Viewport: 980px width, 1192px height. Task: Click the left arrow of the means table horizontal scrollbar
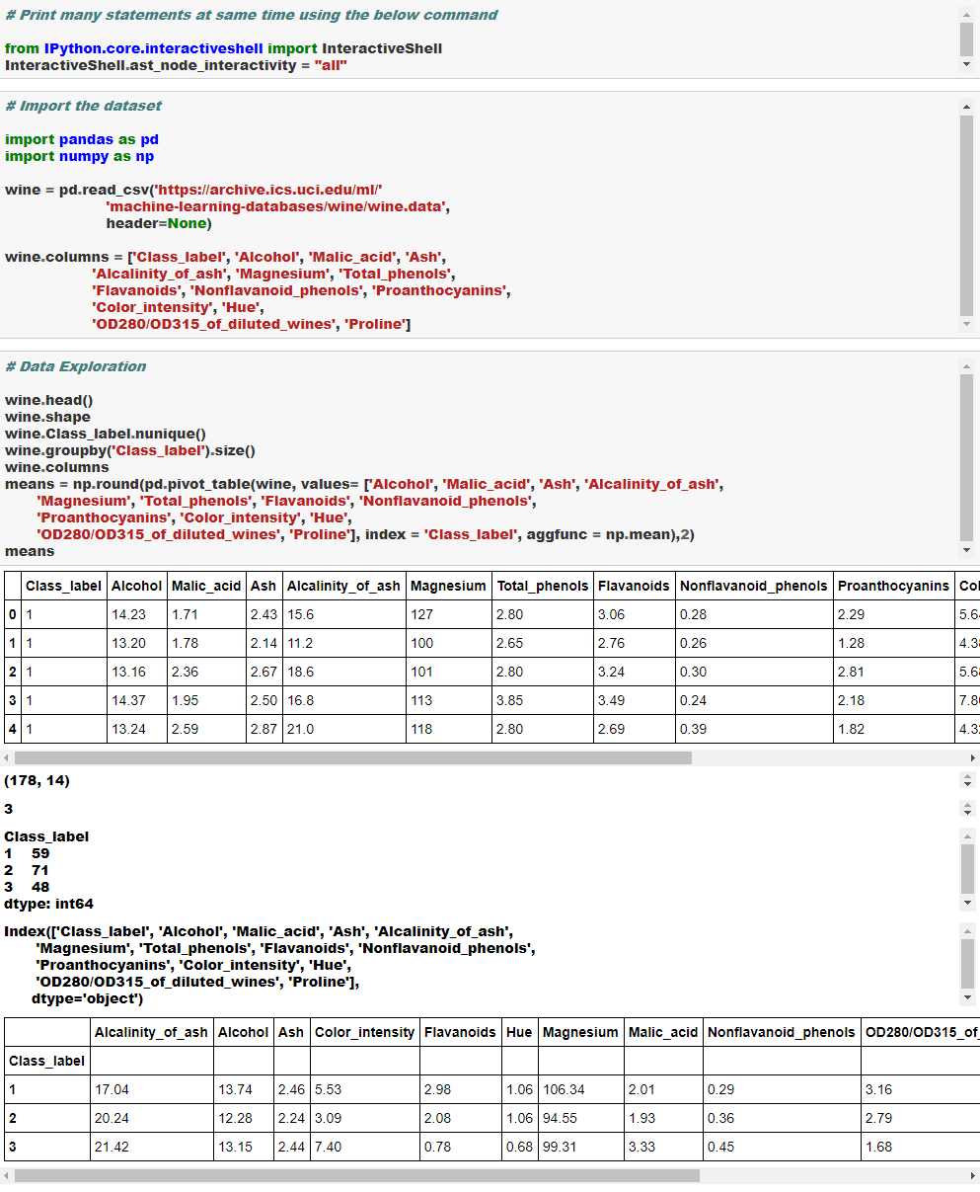coord(7,1176)
